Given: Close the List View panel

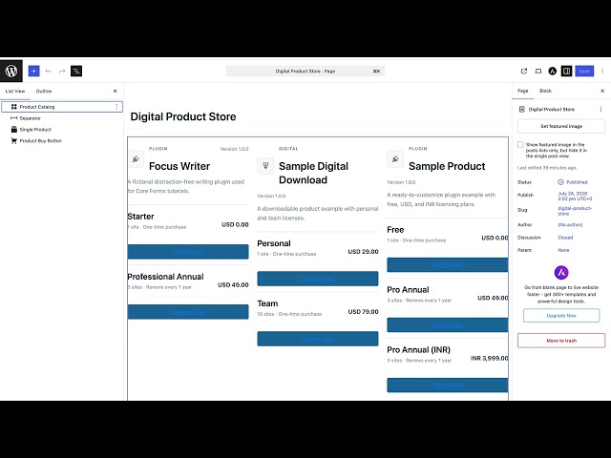Looking at the screenshot, I should click(115, 92).
